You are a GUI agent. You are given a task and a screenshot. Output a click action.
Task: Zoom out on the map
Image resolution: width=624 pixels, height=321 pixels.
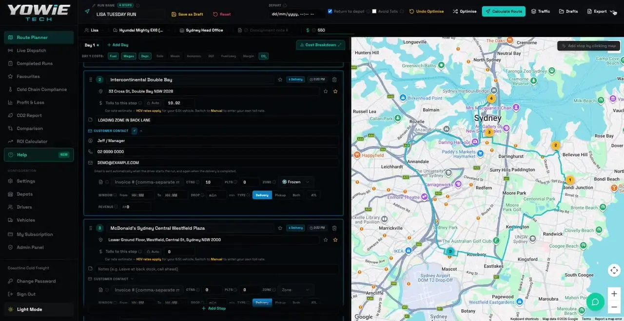pyautogui.click(x=614, y=307)
